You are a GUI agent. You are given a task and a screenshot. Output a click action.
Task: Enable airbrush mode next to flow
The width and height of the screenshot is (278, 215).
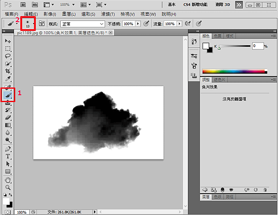pos(188,24)
